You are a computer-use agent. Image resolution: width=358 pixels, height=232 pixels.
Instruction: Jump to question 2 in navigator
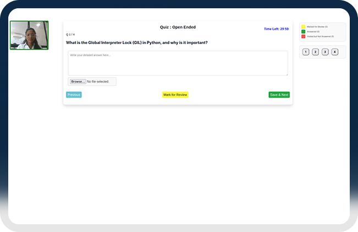315,52
